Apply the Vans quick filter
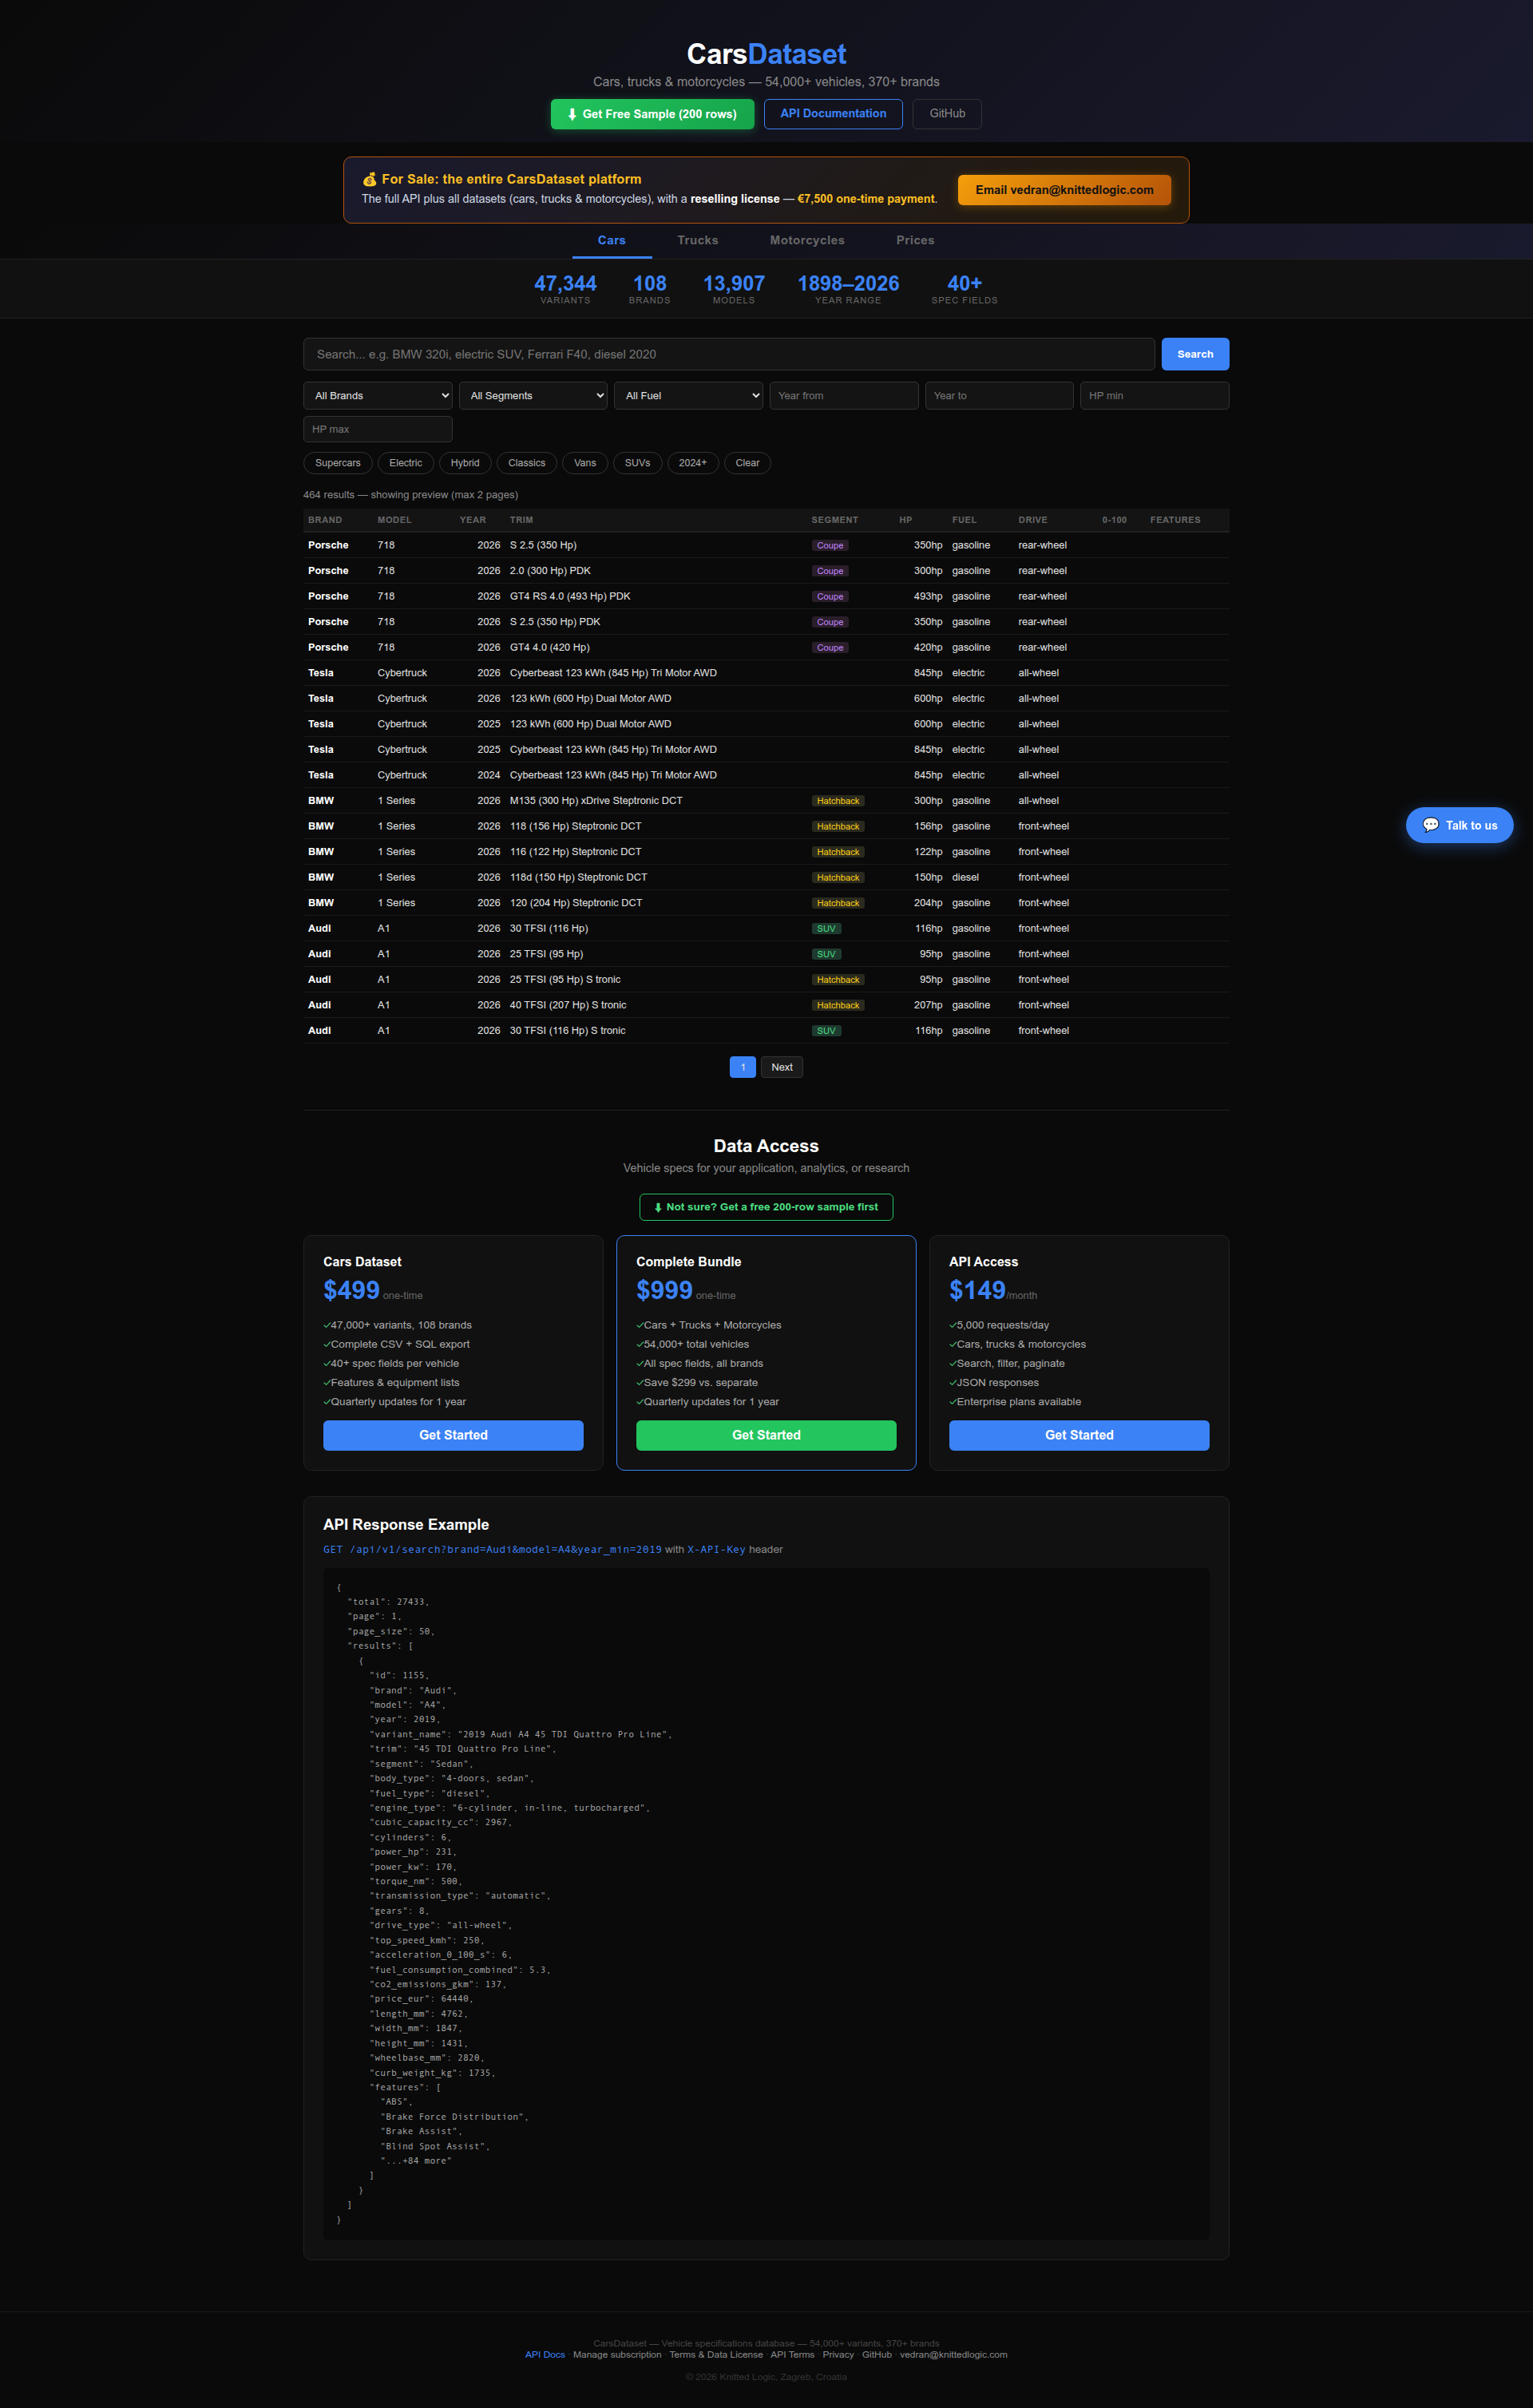Image resolution: width=1533 pixels, height=2408 pixels. (585, 463)
